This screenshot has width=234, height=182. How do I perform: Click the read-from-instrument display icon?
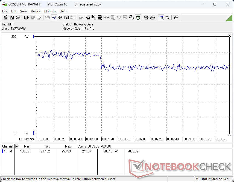click(x=26, y=18)
